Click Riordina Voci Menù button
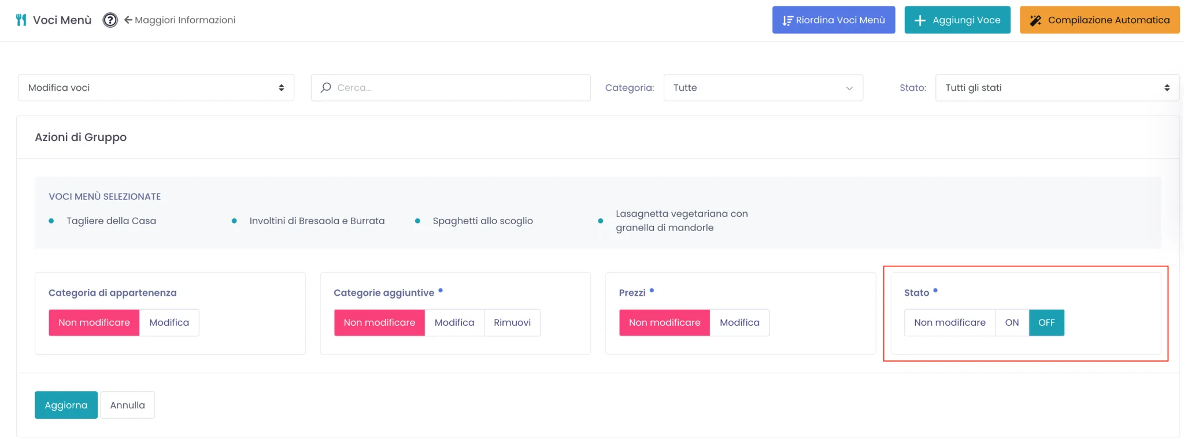The image size is (1184, 446). point(834,20)
